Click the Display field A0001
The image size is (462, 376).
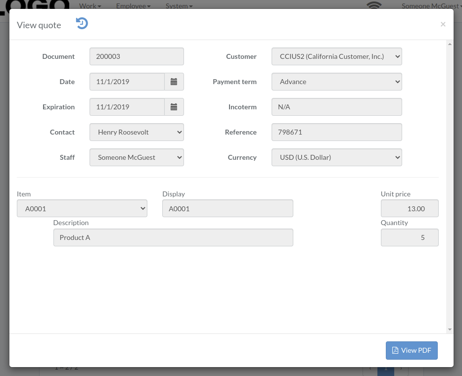[x=228, y=209]
